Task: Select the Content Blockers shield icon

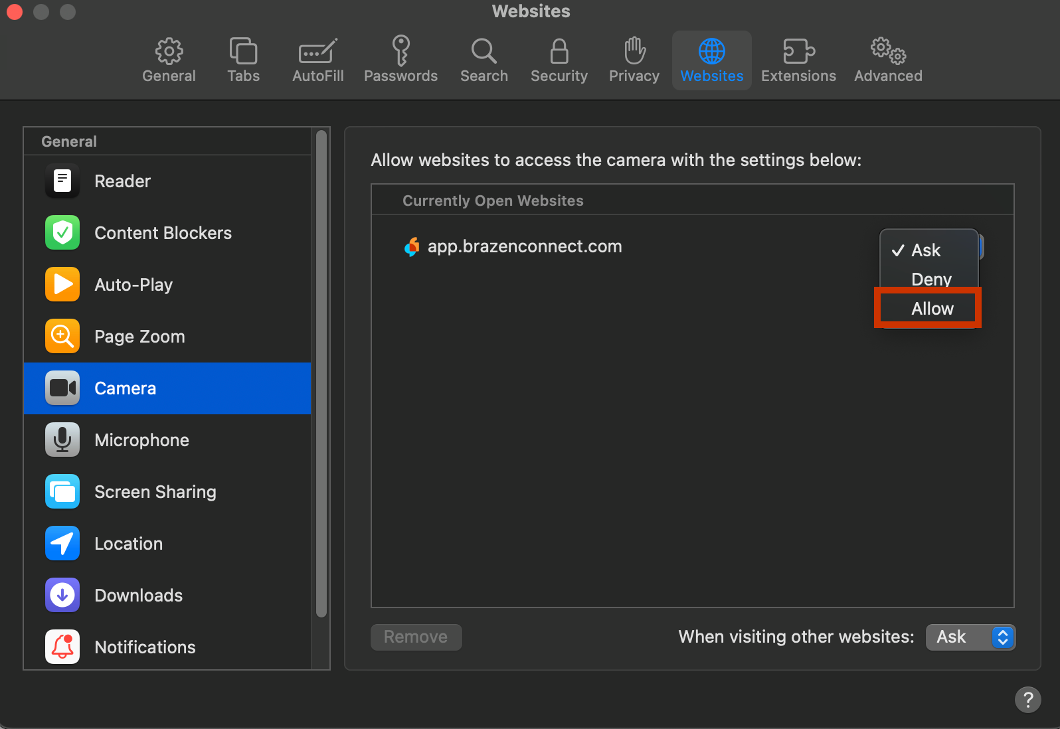Action: click(62, 233)
